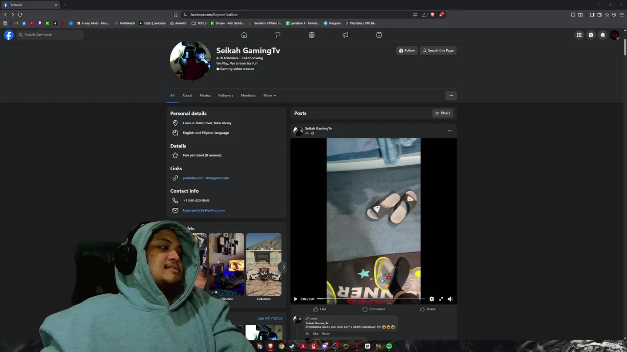Mute the video volume

[x=450, y=299]
